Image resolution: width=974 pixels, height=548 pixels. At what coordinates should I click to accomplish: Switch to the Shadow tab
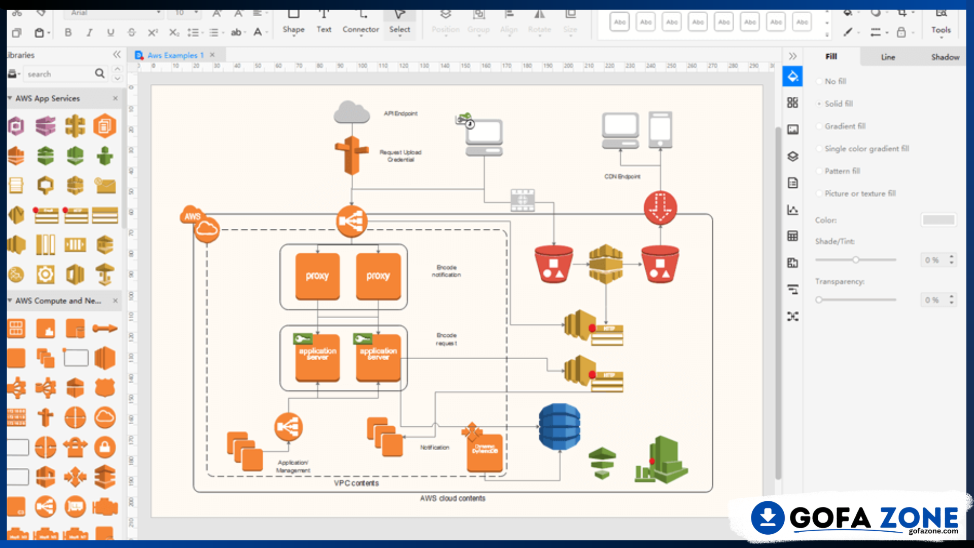tap(945, 57)
